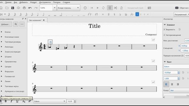Select the half note duration
Screen dimensions: 189x106
[43, 14]
